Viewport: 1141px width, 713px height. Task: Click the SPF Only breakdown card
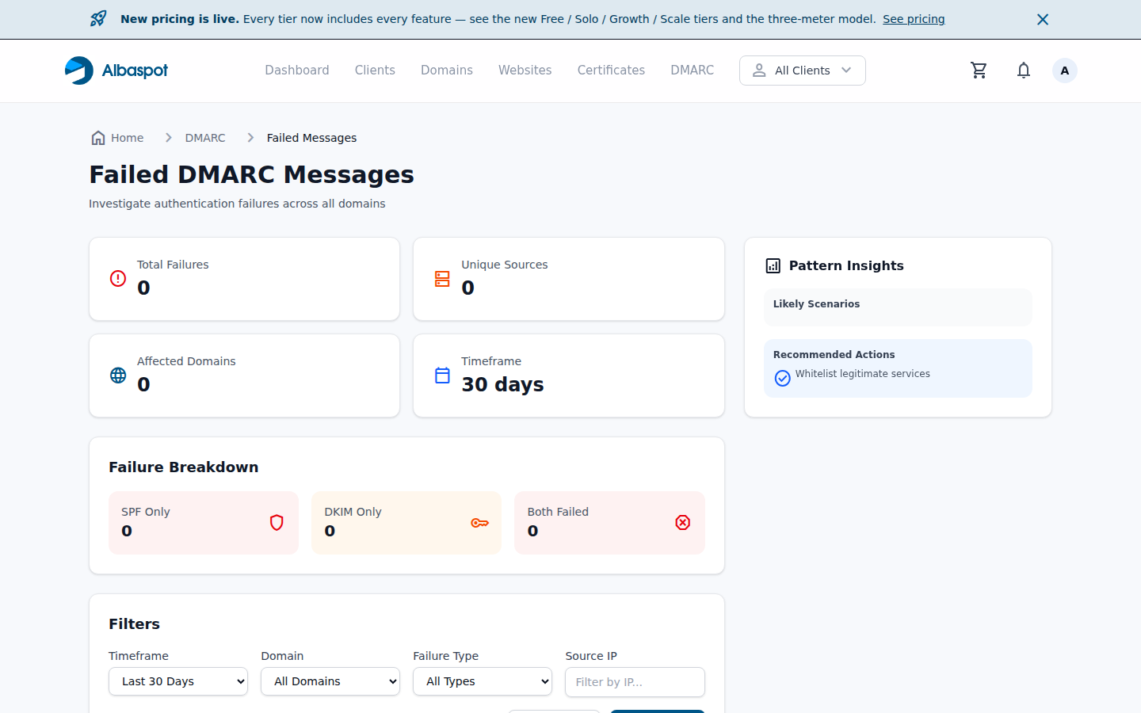pyautogui.click(x=204, y=523)
